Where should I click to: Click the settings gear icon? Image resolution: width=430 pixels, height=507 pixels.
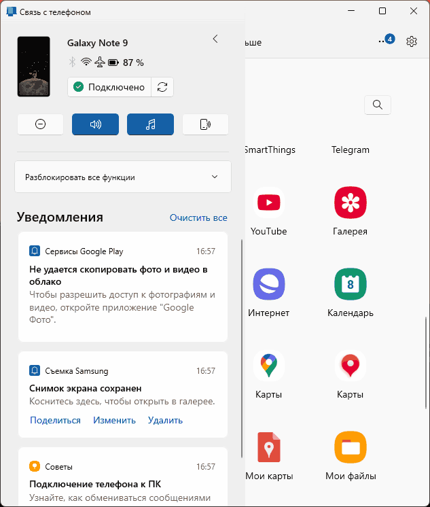(x=412, y=41)
